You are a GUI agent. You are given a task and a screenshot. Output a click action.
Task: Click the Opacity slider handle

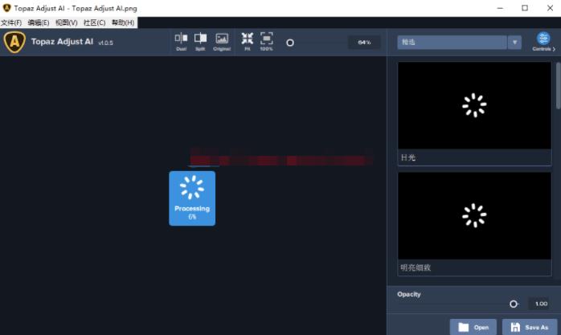[x=514, y=304]
